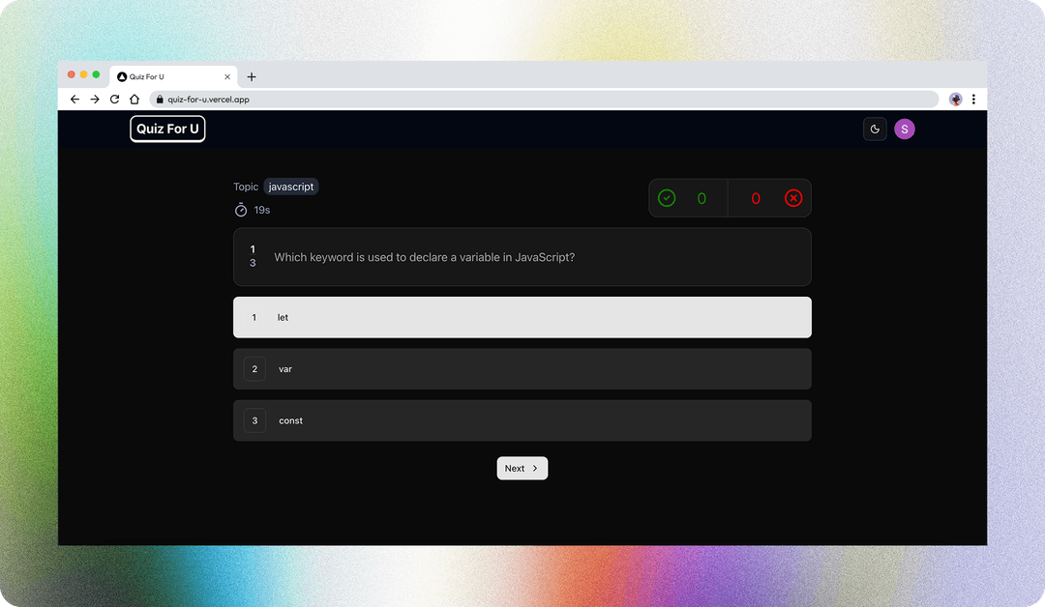Click the red X wrong-count icon
This screenshot has height=607, width=1045.
pyautogui.click(x=793, y=198)
